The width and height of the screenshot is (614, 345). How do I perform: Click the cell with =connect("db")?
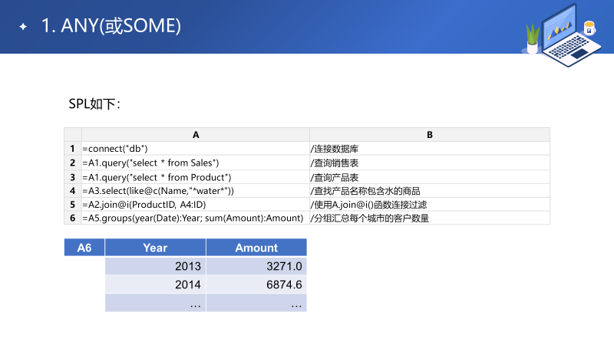click(196, 149)
